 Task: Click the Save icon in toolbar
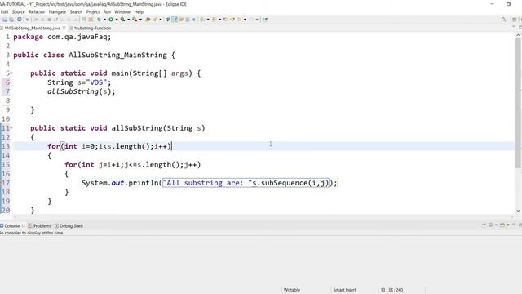(x=5, y=20)
